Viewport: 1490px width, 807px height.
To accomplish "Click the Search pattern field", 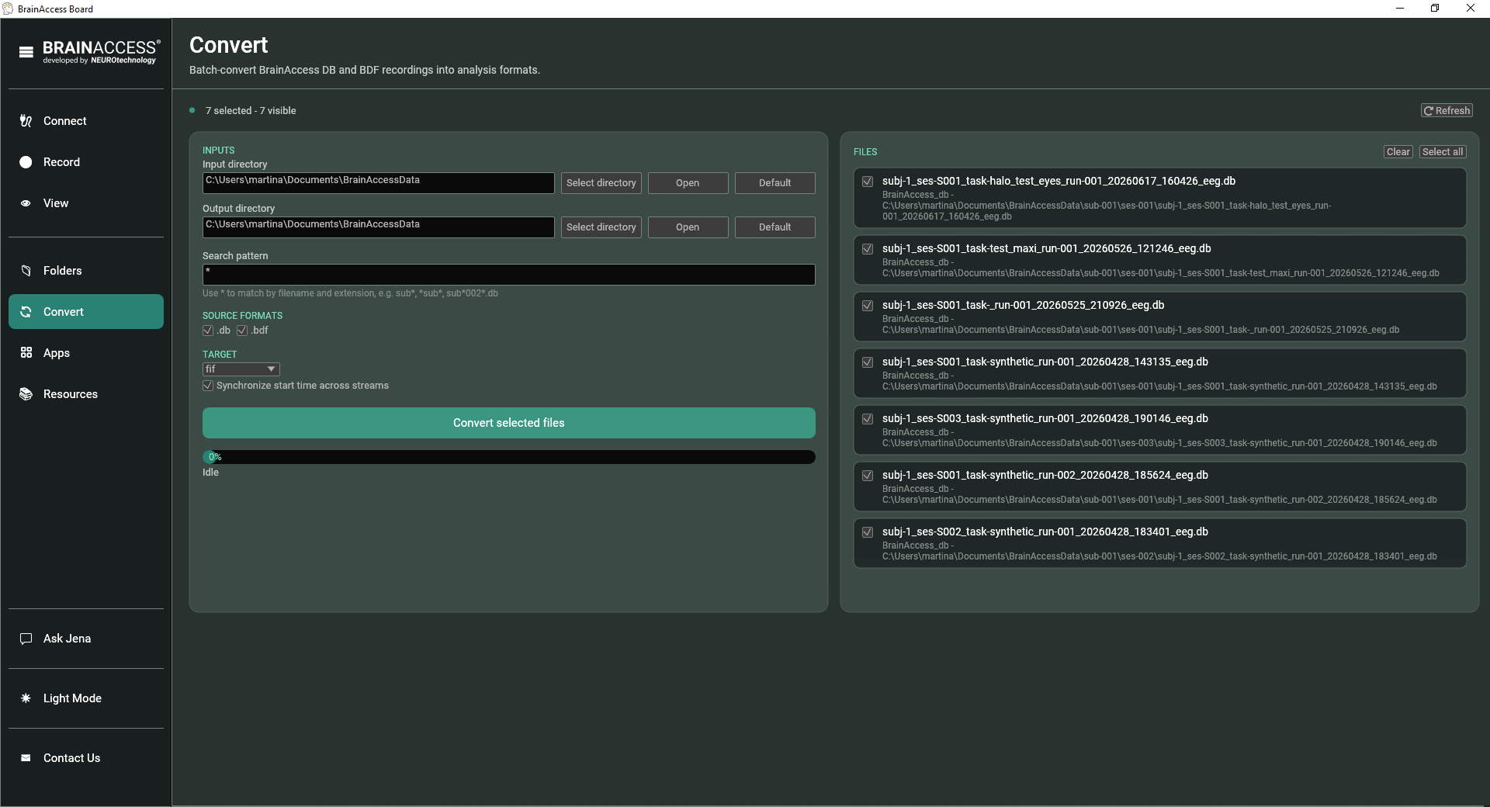I will (x=509, y=275).
